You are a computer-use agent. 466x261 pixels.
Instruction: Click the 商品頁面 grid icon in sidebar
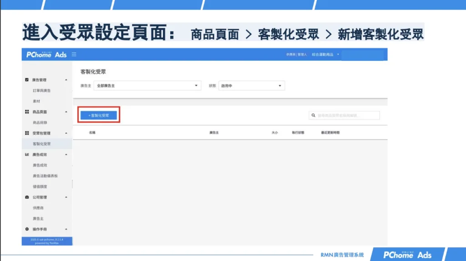coord(27,112)
